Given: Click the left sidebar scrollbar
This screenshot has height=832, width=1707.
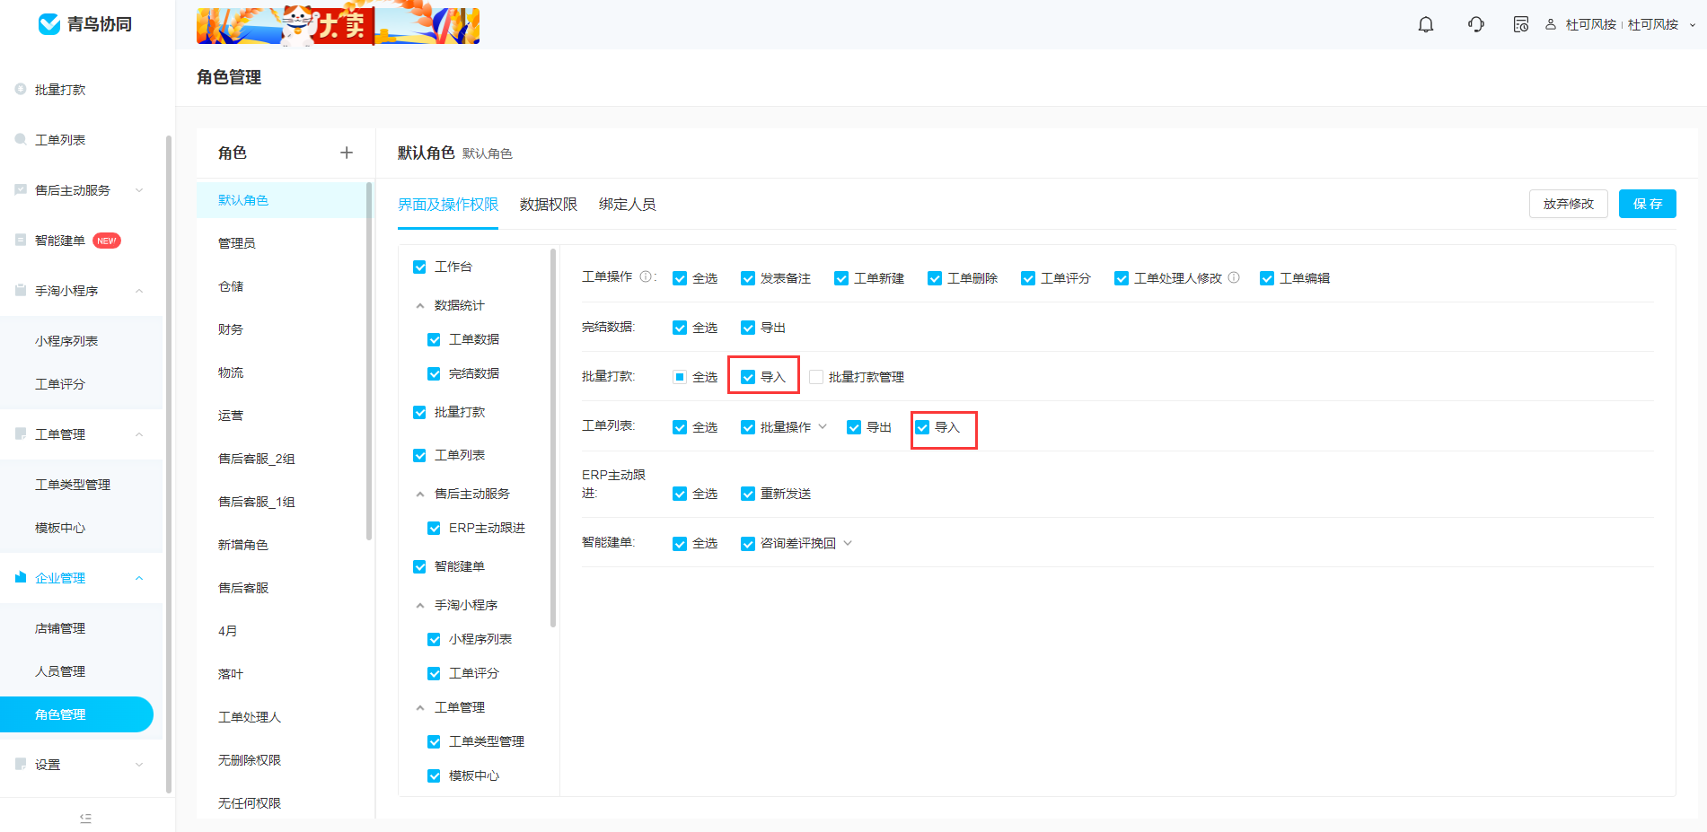Looking at the screenshot, I should point(169,464).
